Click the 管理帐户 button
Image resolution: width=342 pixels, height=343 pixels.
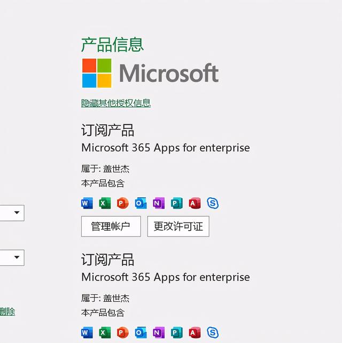point(111,226)
